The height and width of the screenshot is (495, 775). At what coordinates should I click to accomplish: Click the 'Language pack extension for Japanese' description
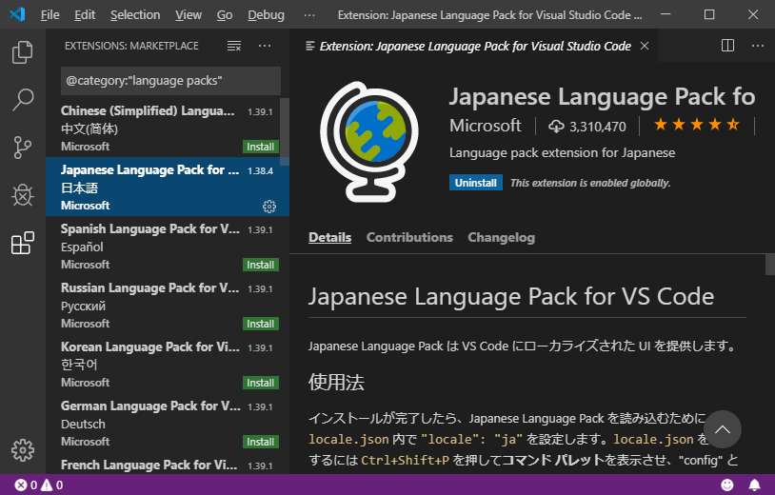tap(562, 152)
